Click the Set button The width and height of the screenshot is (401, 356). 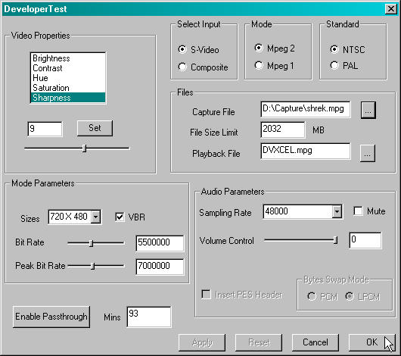click(95, 128)
